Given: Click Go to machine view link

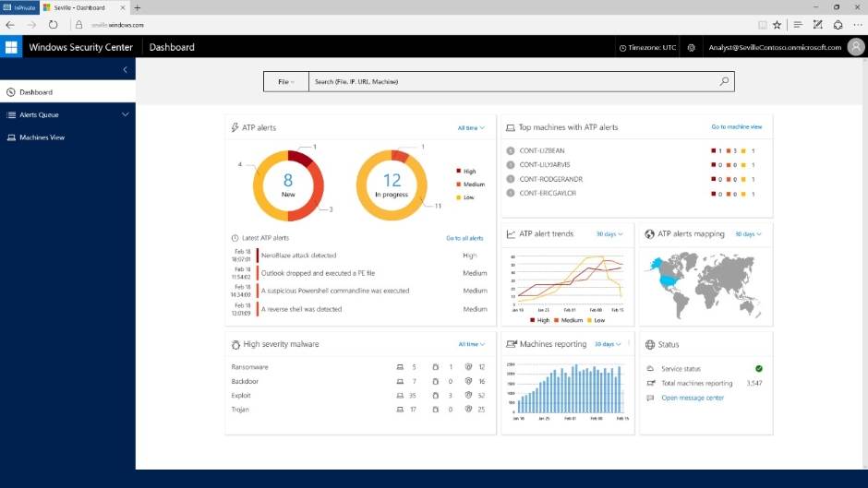Looking at the screenshot, I should 736,127.
